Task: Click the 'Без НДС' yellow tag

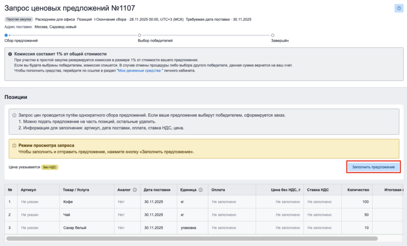Action: click(x=49, y=167)
